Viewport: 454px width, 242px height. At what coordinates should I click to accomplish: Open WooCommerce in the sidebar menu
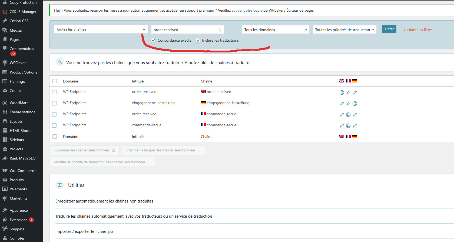(22, 171)
